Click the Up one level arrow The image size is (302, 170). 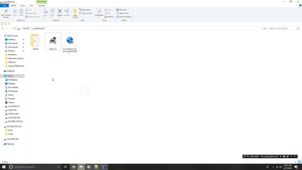(x=15, y=28)
